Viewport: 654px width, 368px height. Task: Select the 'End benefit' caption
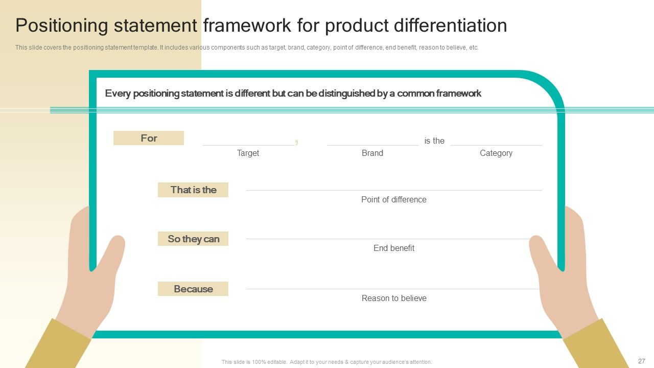pos(394,248)
